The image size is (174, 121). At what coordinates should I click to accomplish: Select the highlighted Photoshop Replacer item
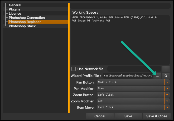point(38,22)
